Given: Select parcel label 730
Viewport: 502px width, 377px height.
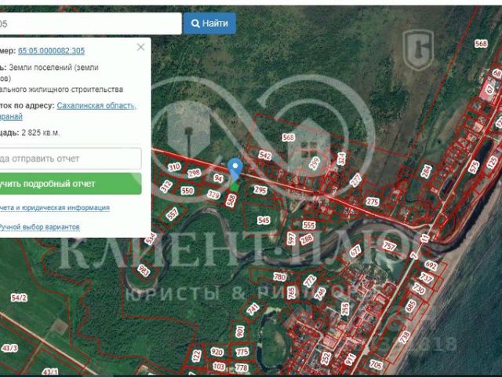Looking at the screenshot, I should 419,289.
